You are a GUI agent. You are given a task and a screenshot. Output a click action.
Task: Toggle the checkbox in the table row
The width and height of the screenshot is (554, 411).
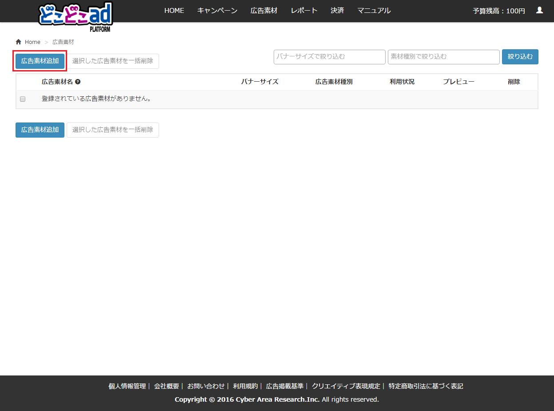coord(23,99)
